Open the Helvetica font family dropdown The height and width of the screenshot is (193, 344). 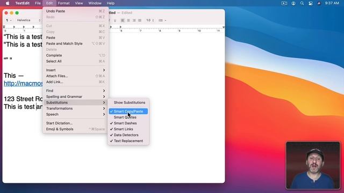coord(28,20)
